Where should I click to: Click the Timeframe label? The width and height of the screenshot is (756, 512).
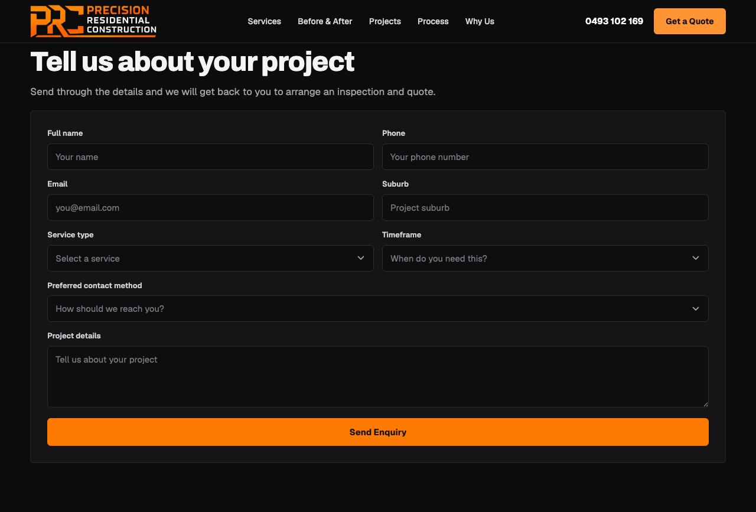(x=402, y=235)
